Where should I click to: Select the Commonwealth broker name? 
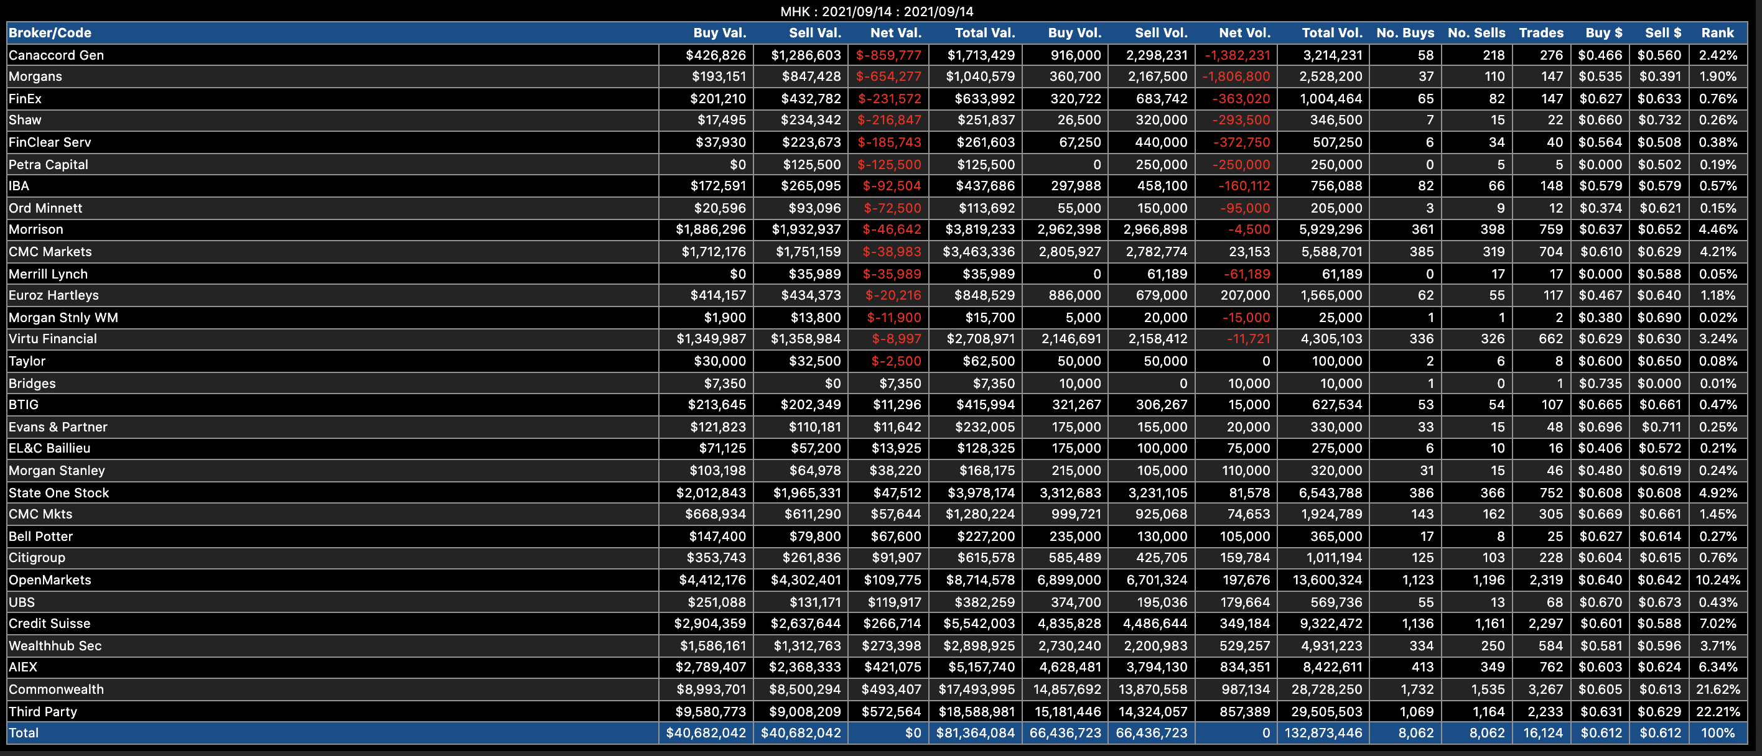pos(56,689)
